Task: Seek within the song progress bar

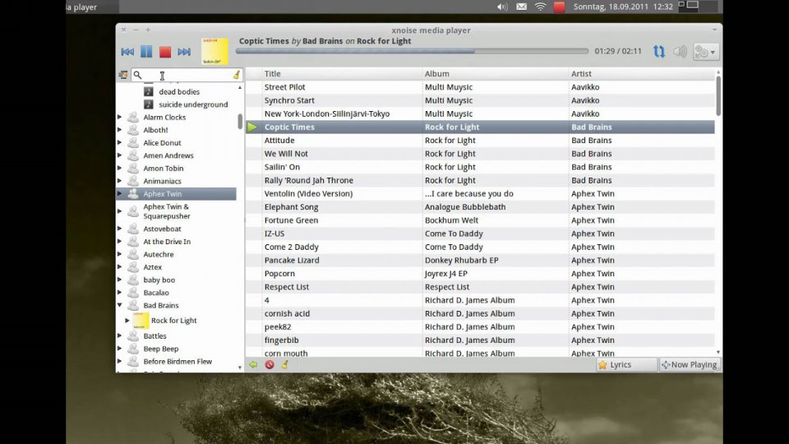Action: pyautogui.click(x=412, y=51)
